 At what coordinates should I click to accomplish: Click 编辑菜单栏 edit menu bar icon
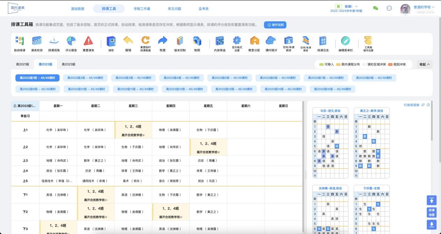(346, 41)
